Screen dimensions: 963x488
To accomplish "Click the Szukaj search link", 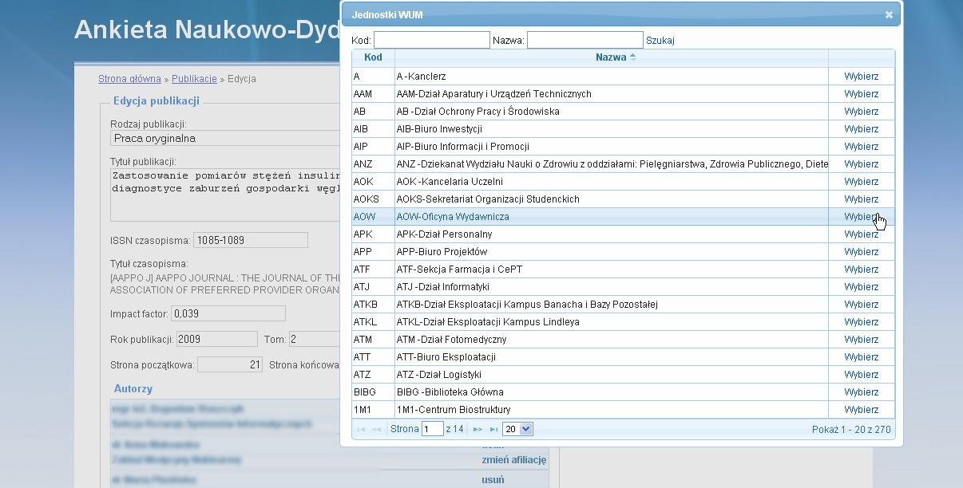I will click(660, 40).
